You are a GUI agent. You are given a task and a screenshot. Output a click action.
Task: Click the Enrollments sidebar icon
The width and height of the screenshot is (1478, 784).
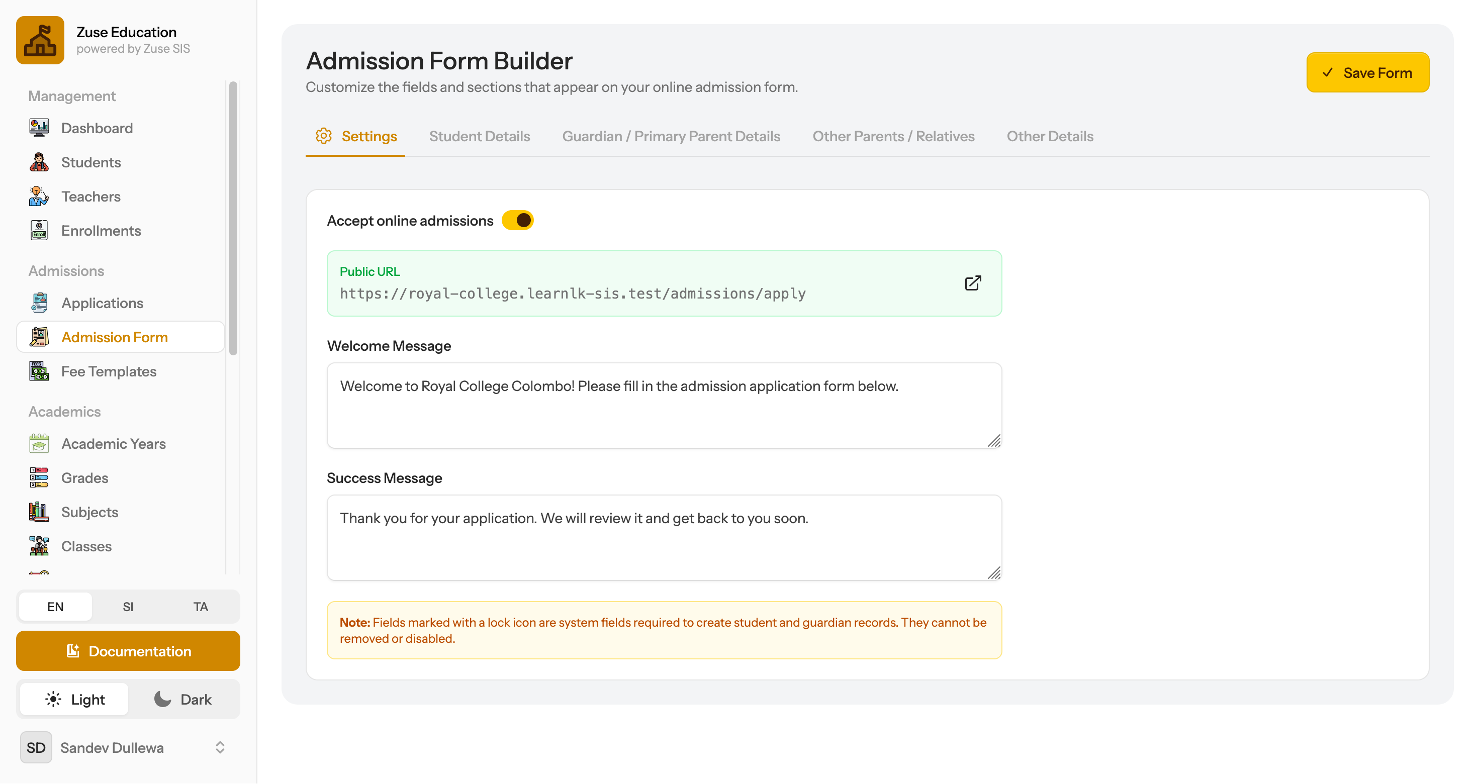click(39, 231)
